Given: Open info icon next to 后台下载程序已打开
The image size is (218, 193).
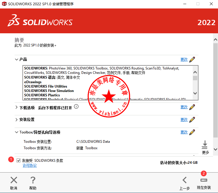Looking at the screenshot, I should pyautogui.click(x=76, y=107).
